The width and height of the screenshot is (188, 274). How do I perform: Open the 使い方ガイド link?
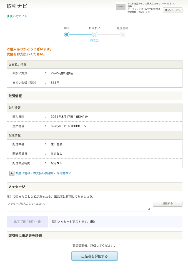19,16
